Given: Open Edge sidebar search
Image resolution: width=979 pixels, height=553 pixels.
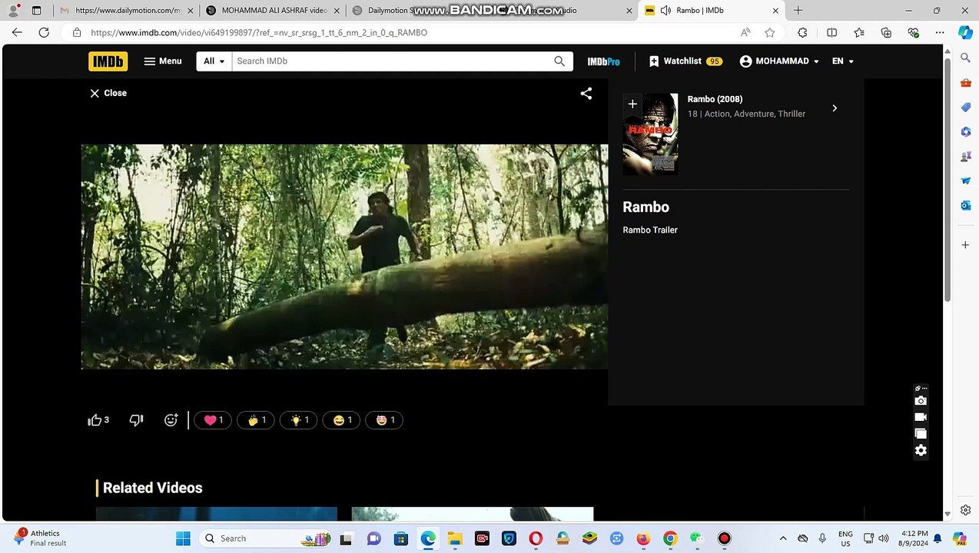Looking at the screenshot, I should tap(966, 58).
